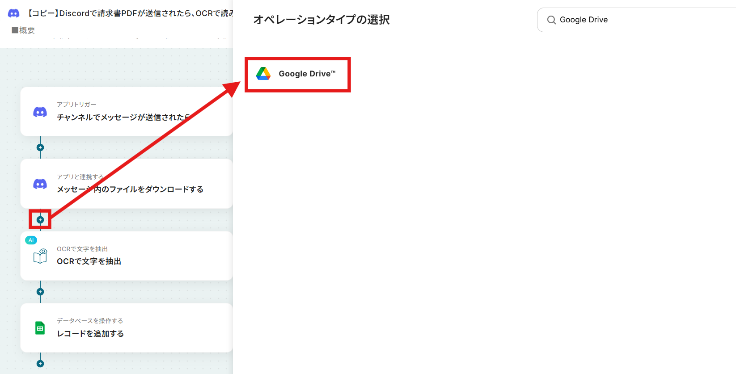The image size is (736, 374).
Task: Open the レコードを追加する step card
Action: pyautogui.click(x=127, y=328)
